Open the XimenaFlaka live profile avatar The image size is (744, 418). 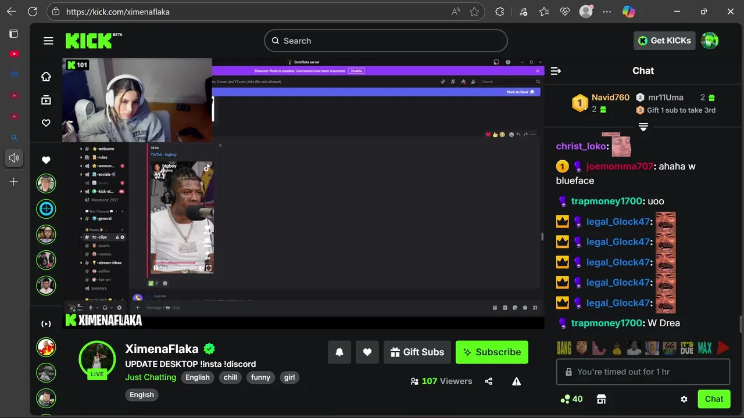97,359
